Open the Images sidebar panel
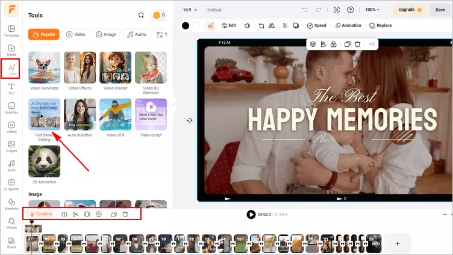The width and height of the screenshot is (453, 255). [x=11, y=147]
